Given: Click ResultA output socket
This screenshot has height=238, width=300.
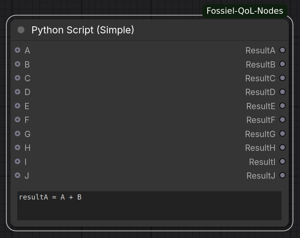Looking at the screenshot, I should pos(282,50).
